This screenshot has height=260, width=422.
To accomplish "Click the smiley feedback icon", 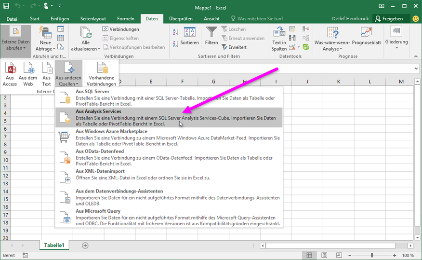I will [x=416, y=19].
